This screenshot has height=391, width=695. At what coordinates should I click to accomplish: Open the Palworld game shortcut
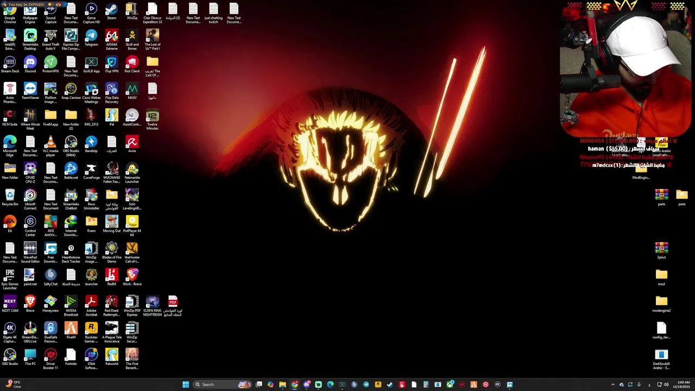[x=112, y=358]
